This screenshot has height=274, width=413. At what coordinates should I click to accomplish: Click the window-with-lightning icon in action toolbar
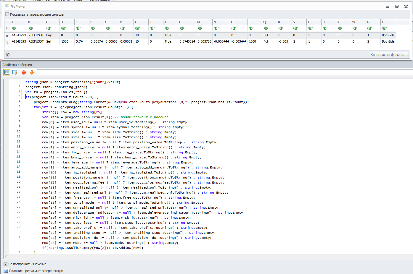point(15,72)
